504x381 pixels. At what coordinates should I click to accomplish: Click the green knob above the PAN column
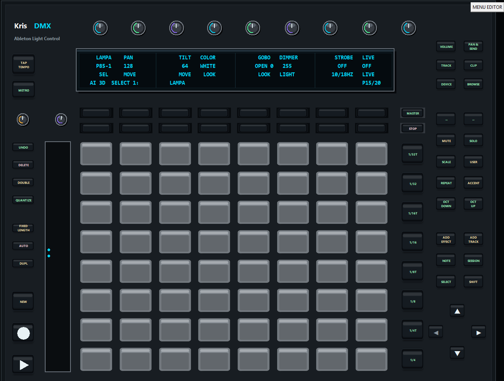click(138, 28)
